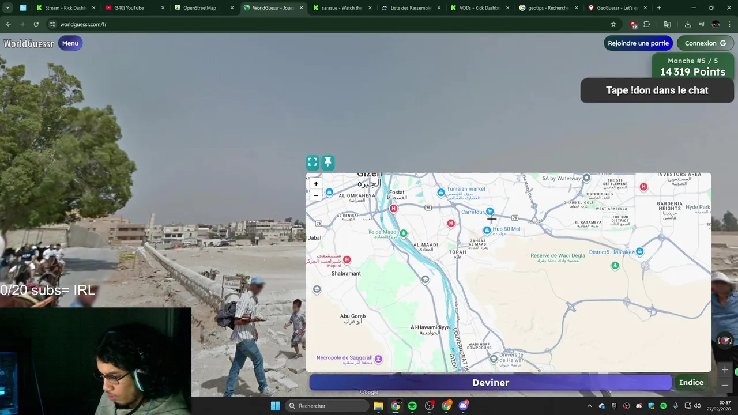Switch to the (340) YouTube tab
The image size is (738, 415).
pyautogui.click(x=129, y=8)
